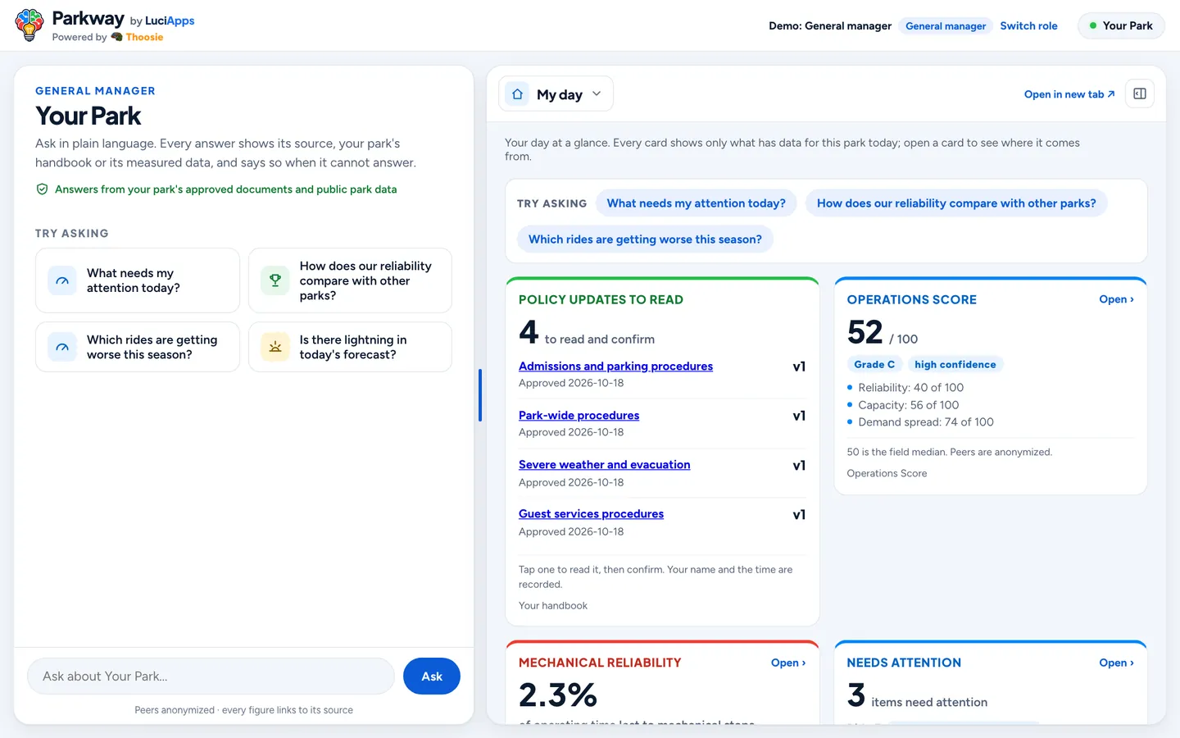Click the green shield check icon
1180x738 pixels.
click(42, 189)
